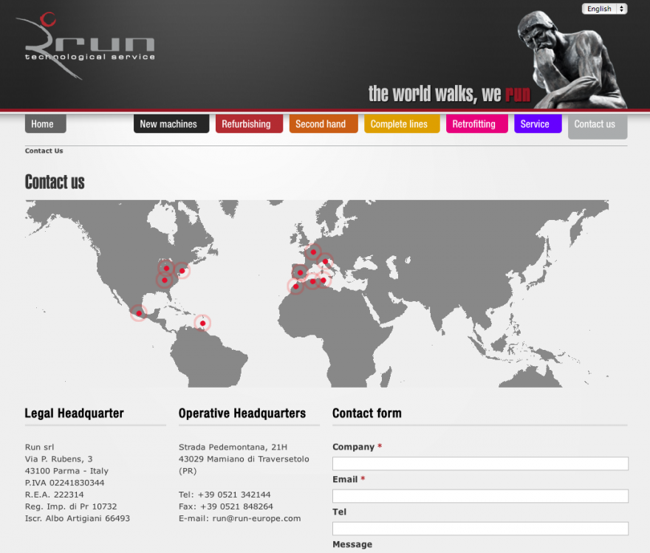This screenshot has width=650, height=553.
Task: Open the Second hand section
Action: pyautogui.click(x=324, y=124)
